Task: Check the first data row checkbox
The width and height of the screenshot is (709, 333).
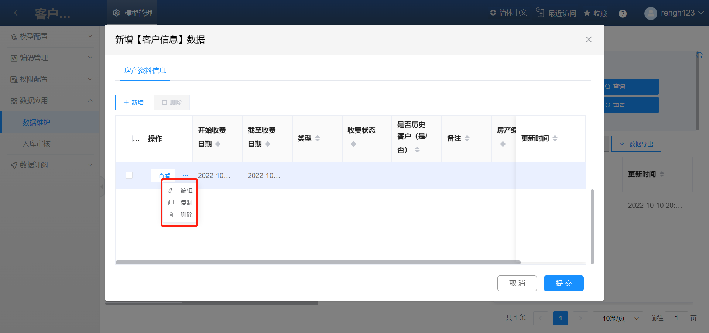Action: 129,175
